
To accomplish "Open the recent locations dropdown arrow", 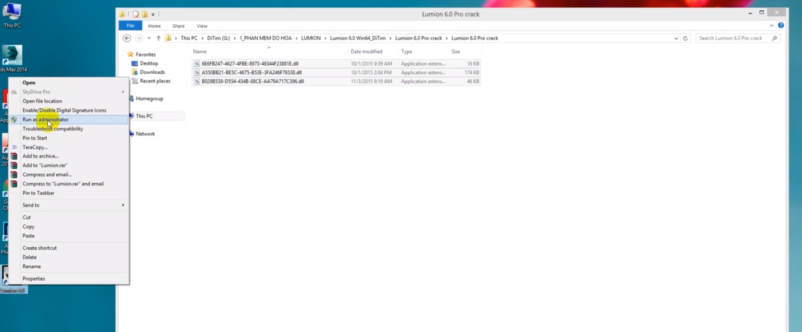I will pos(149,38).
